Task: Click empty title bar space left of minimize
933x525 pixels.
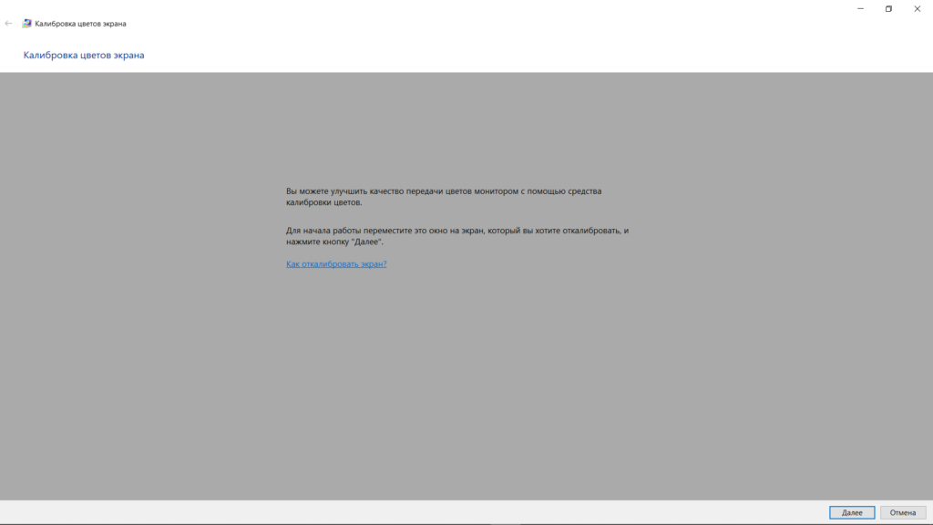Action: pos(547,9)
